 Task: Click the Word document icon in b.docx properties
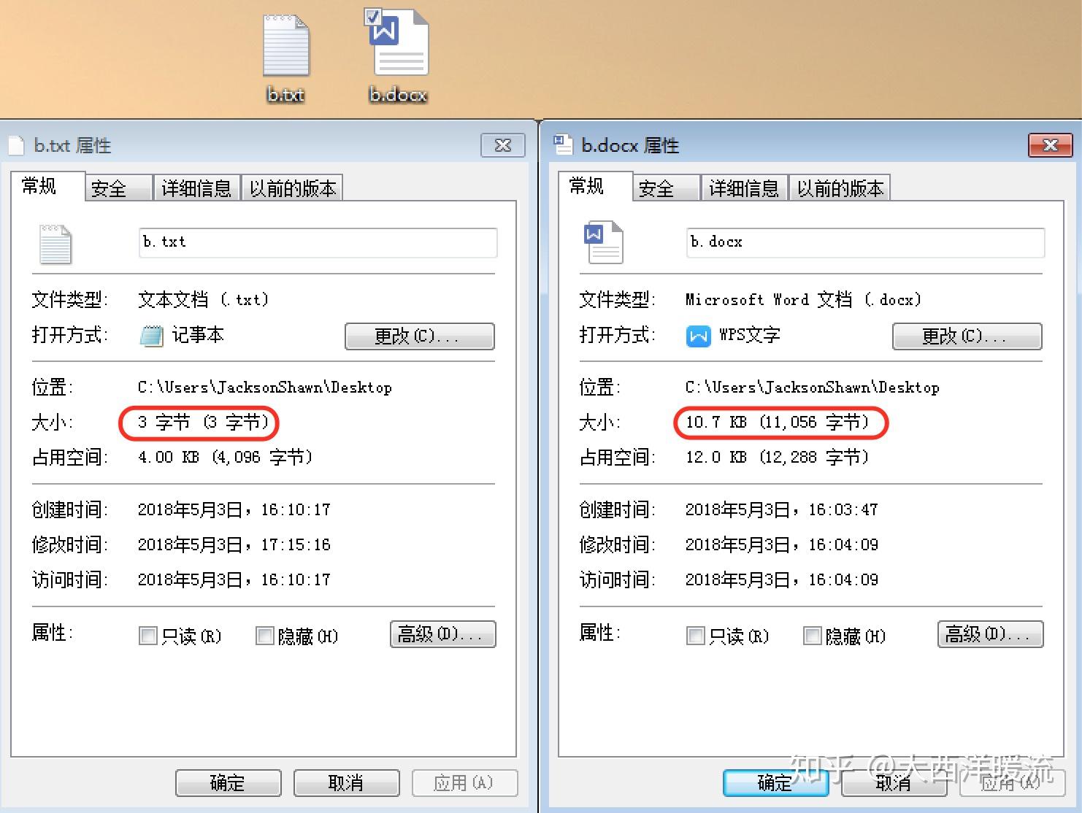tap(604, 242)
